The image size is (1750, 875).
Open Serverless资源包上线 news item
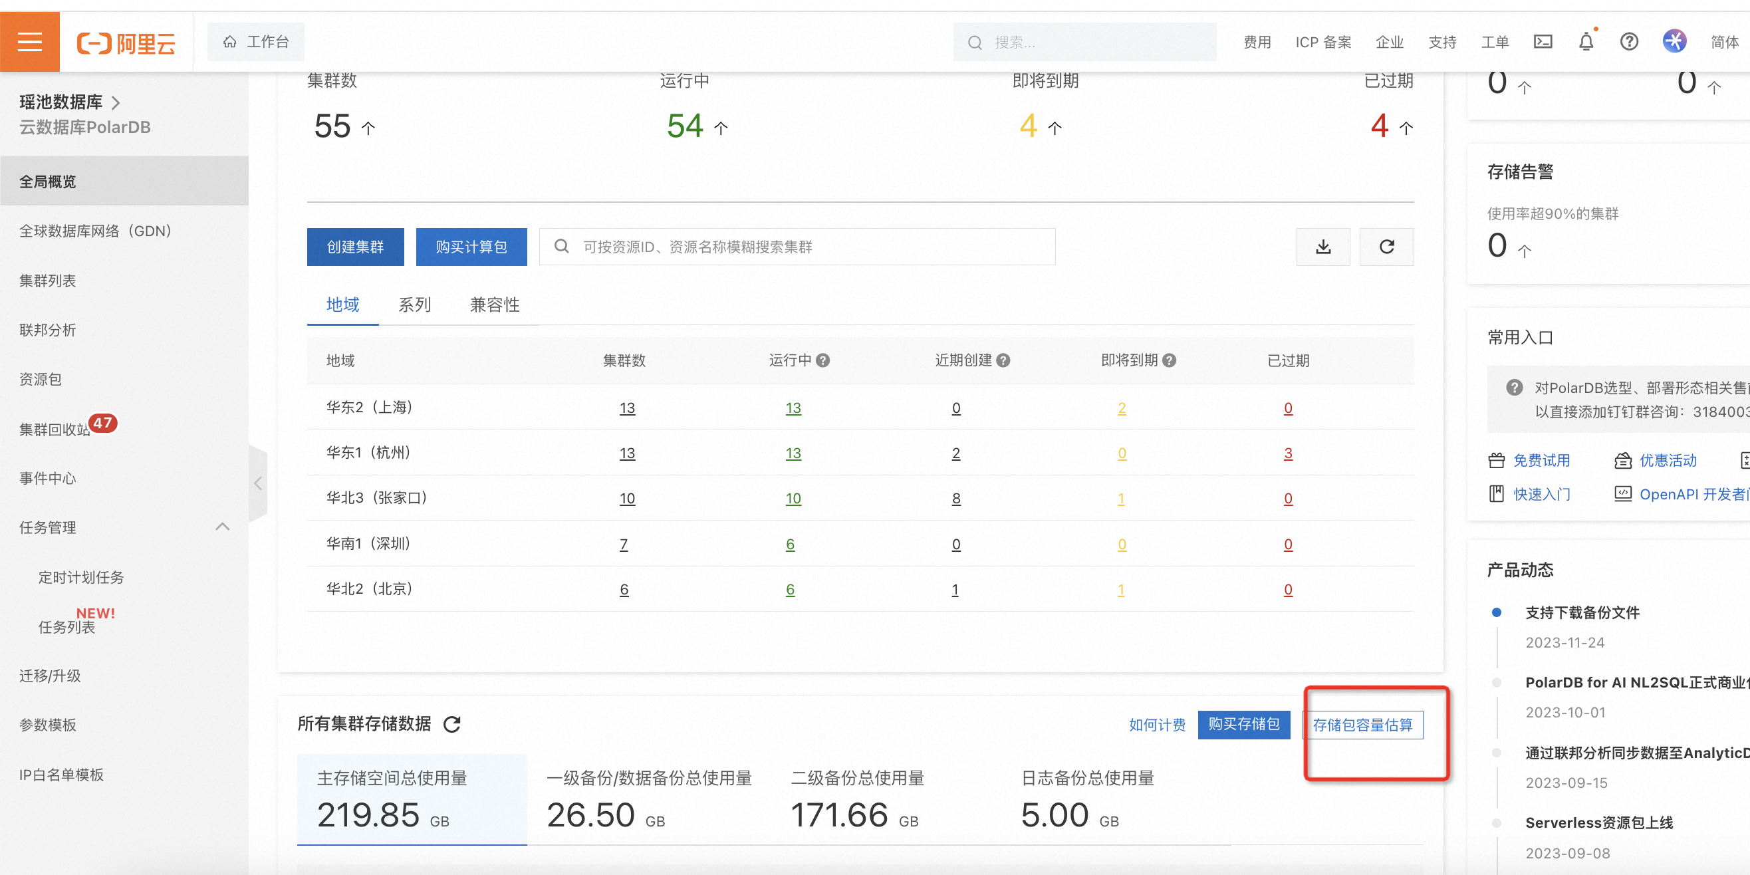(1599, 822)
